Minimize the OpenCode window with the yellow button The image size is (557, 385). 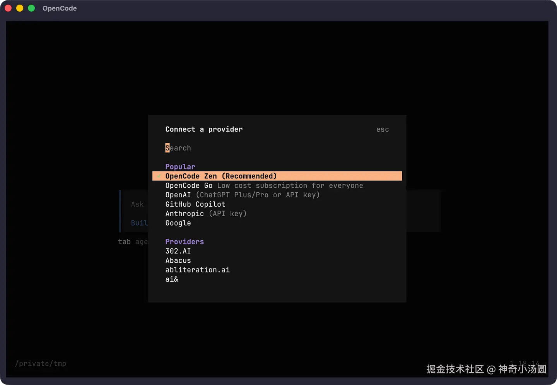20,8
